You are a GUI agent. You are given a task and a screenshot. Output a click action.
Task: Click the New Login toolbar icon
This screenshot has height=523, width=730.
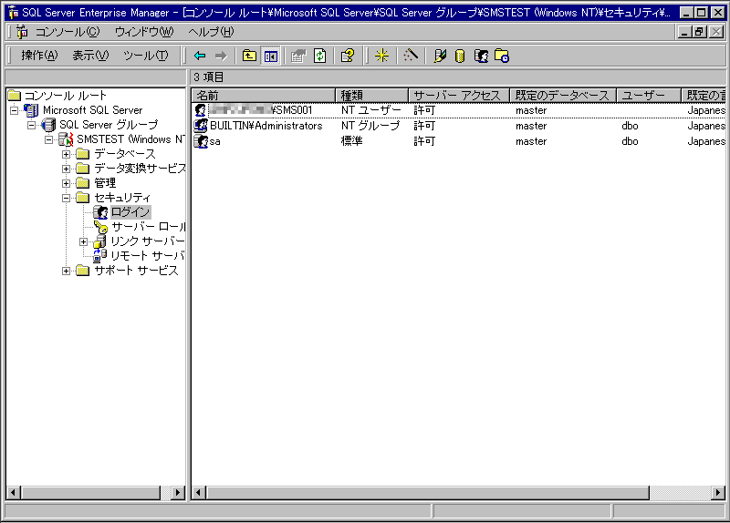482,56
